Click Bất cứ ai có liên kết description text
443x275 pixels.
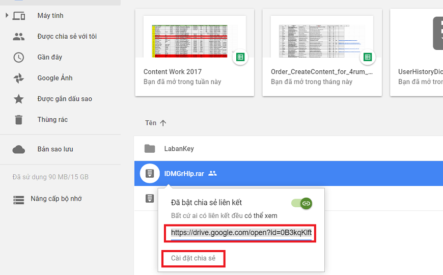(224, 215)
